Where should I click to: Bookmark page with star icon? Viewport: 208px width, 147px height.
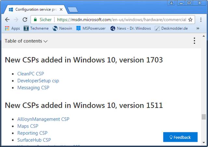pos(190,20)
